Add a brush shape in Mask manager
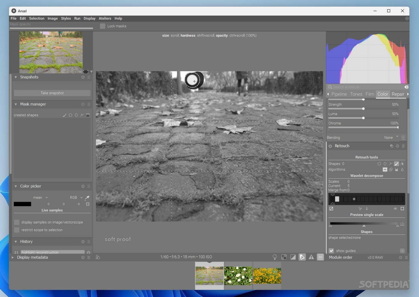This screenshot has height=297, width=419. click(x=65, y=115)
